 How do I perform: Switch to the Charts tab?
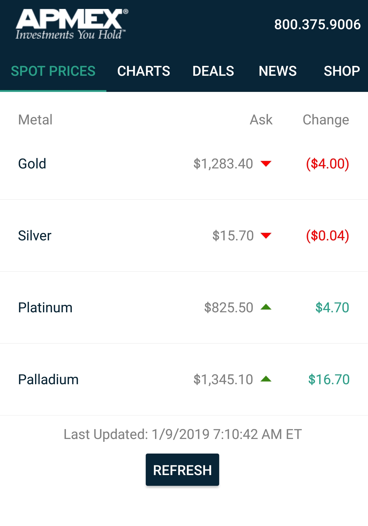pyautogui.click(x=143, y=71)
